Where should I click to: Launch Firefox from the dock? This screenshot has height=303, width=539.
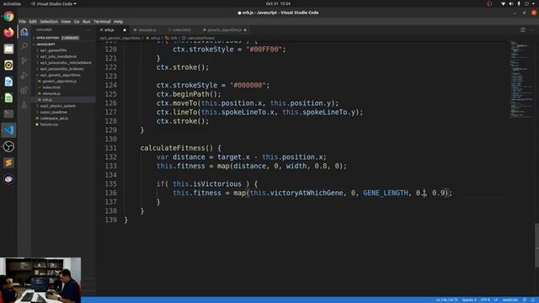pos(8,33)
